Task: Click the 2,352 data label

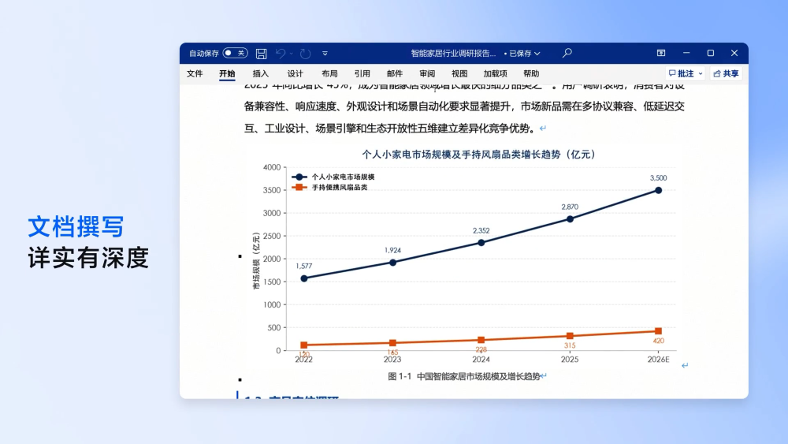Action: [x=481, y=231]
